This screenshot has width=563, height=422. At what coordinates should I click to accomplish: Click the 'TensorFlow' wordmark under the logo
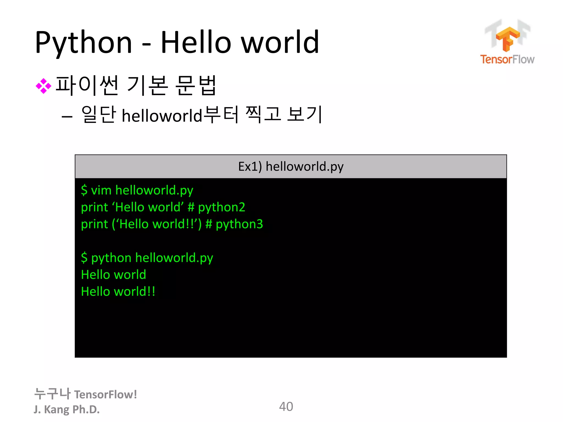(507, 59)
